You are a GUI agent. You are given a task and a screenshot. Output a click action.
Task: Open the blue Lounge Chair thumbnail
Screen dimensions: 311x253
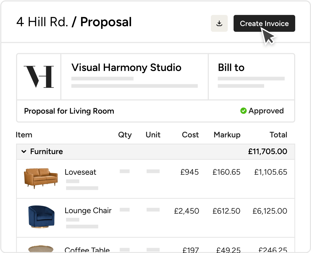(x=41, y=216)
